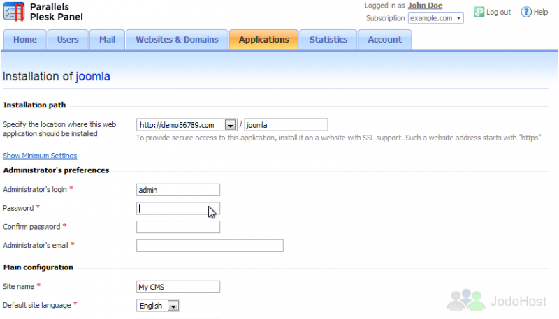Click the Password input field
Image resolution: width=559 pixels, height=319 pixels.
pos(178,208)
